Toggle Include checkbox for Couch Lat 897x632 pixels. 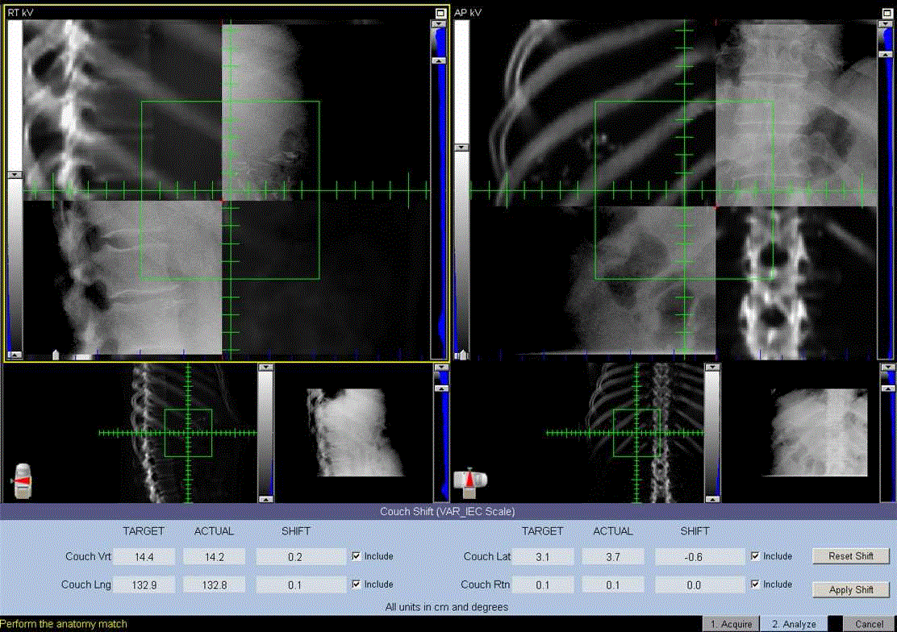click(755, 556)
